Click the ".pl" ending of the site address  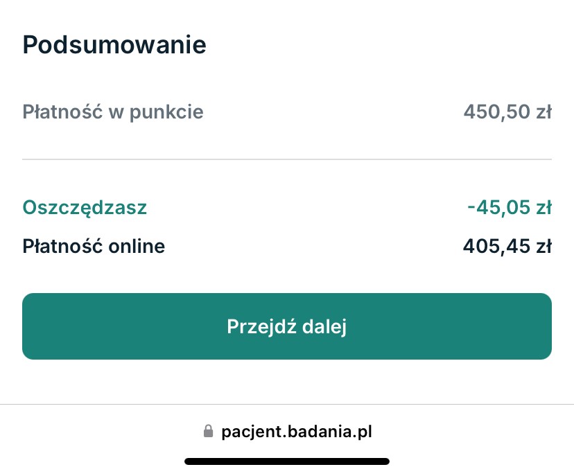pos(363,432)
